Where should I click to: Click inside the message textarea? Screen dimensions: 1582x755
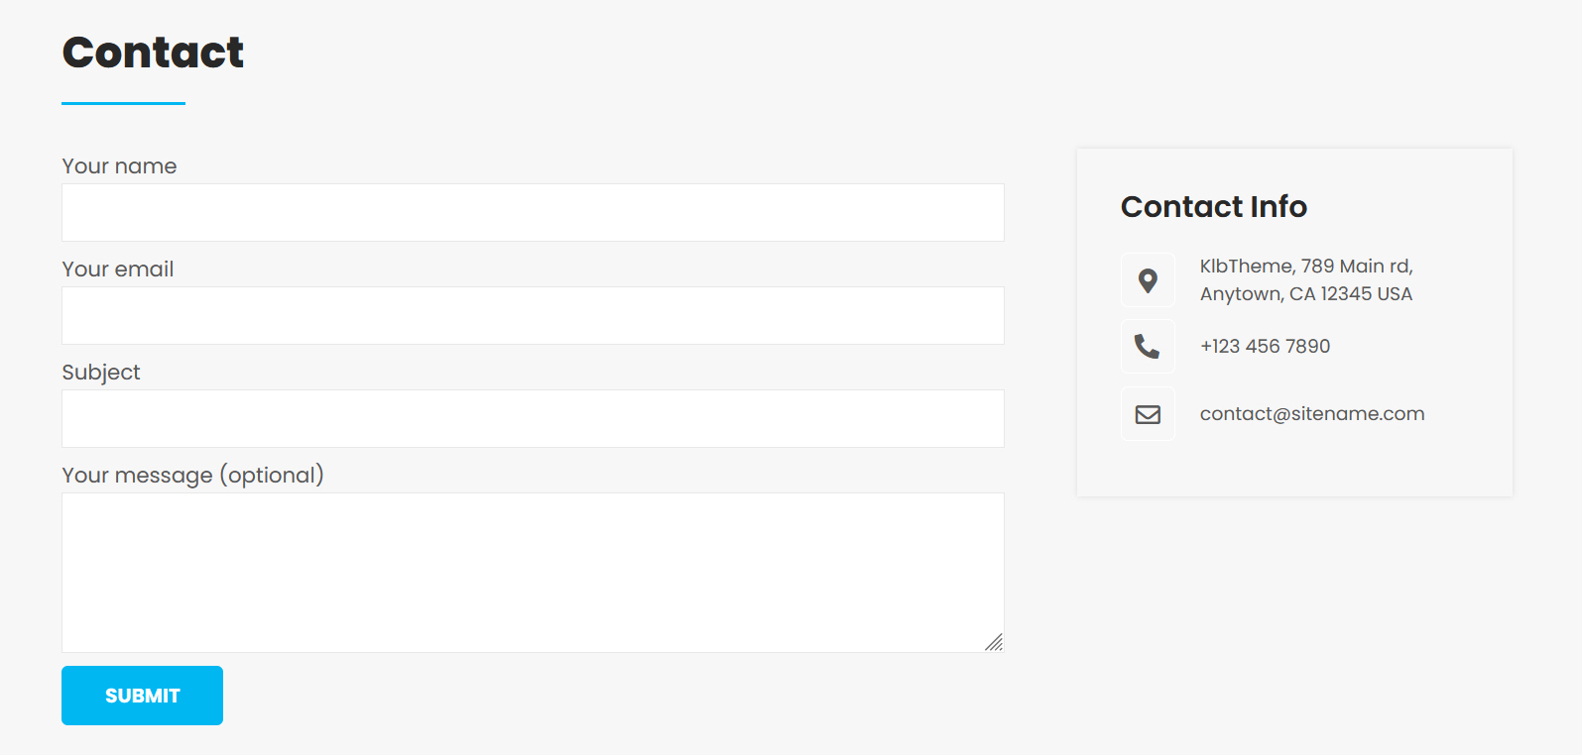533,573
